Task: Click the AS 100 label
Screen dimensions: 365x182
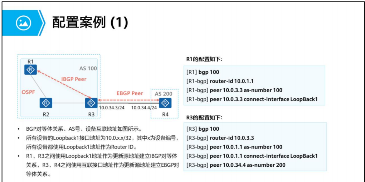Action: 88,68
